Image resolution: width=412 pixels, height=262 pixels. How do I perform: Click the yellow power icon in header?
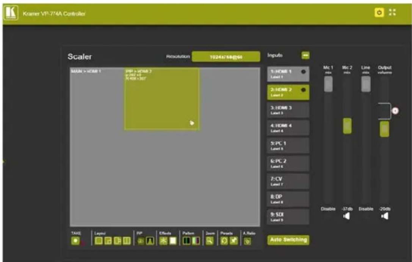click(379, 12)
